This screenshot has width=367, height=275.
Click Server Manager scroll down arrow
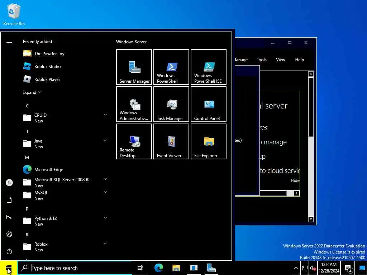(311, 219)
